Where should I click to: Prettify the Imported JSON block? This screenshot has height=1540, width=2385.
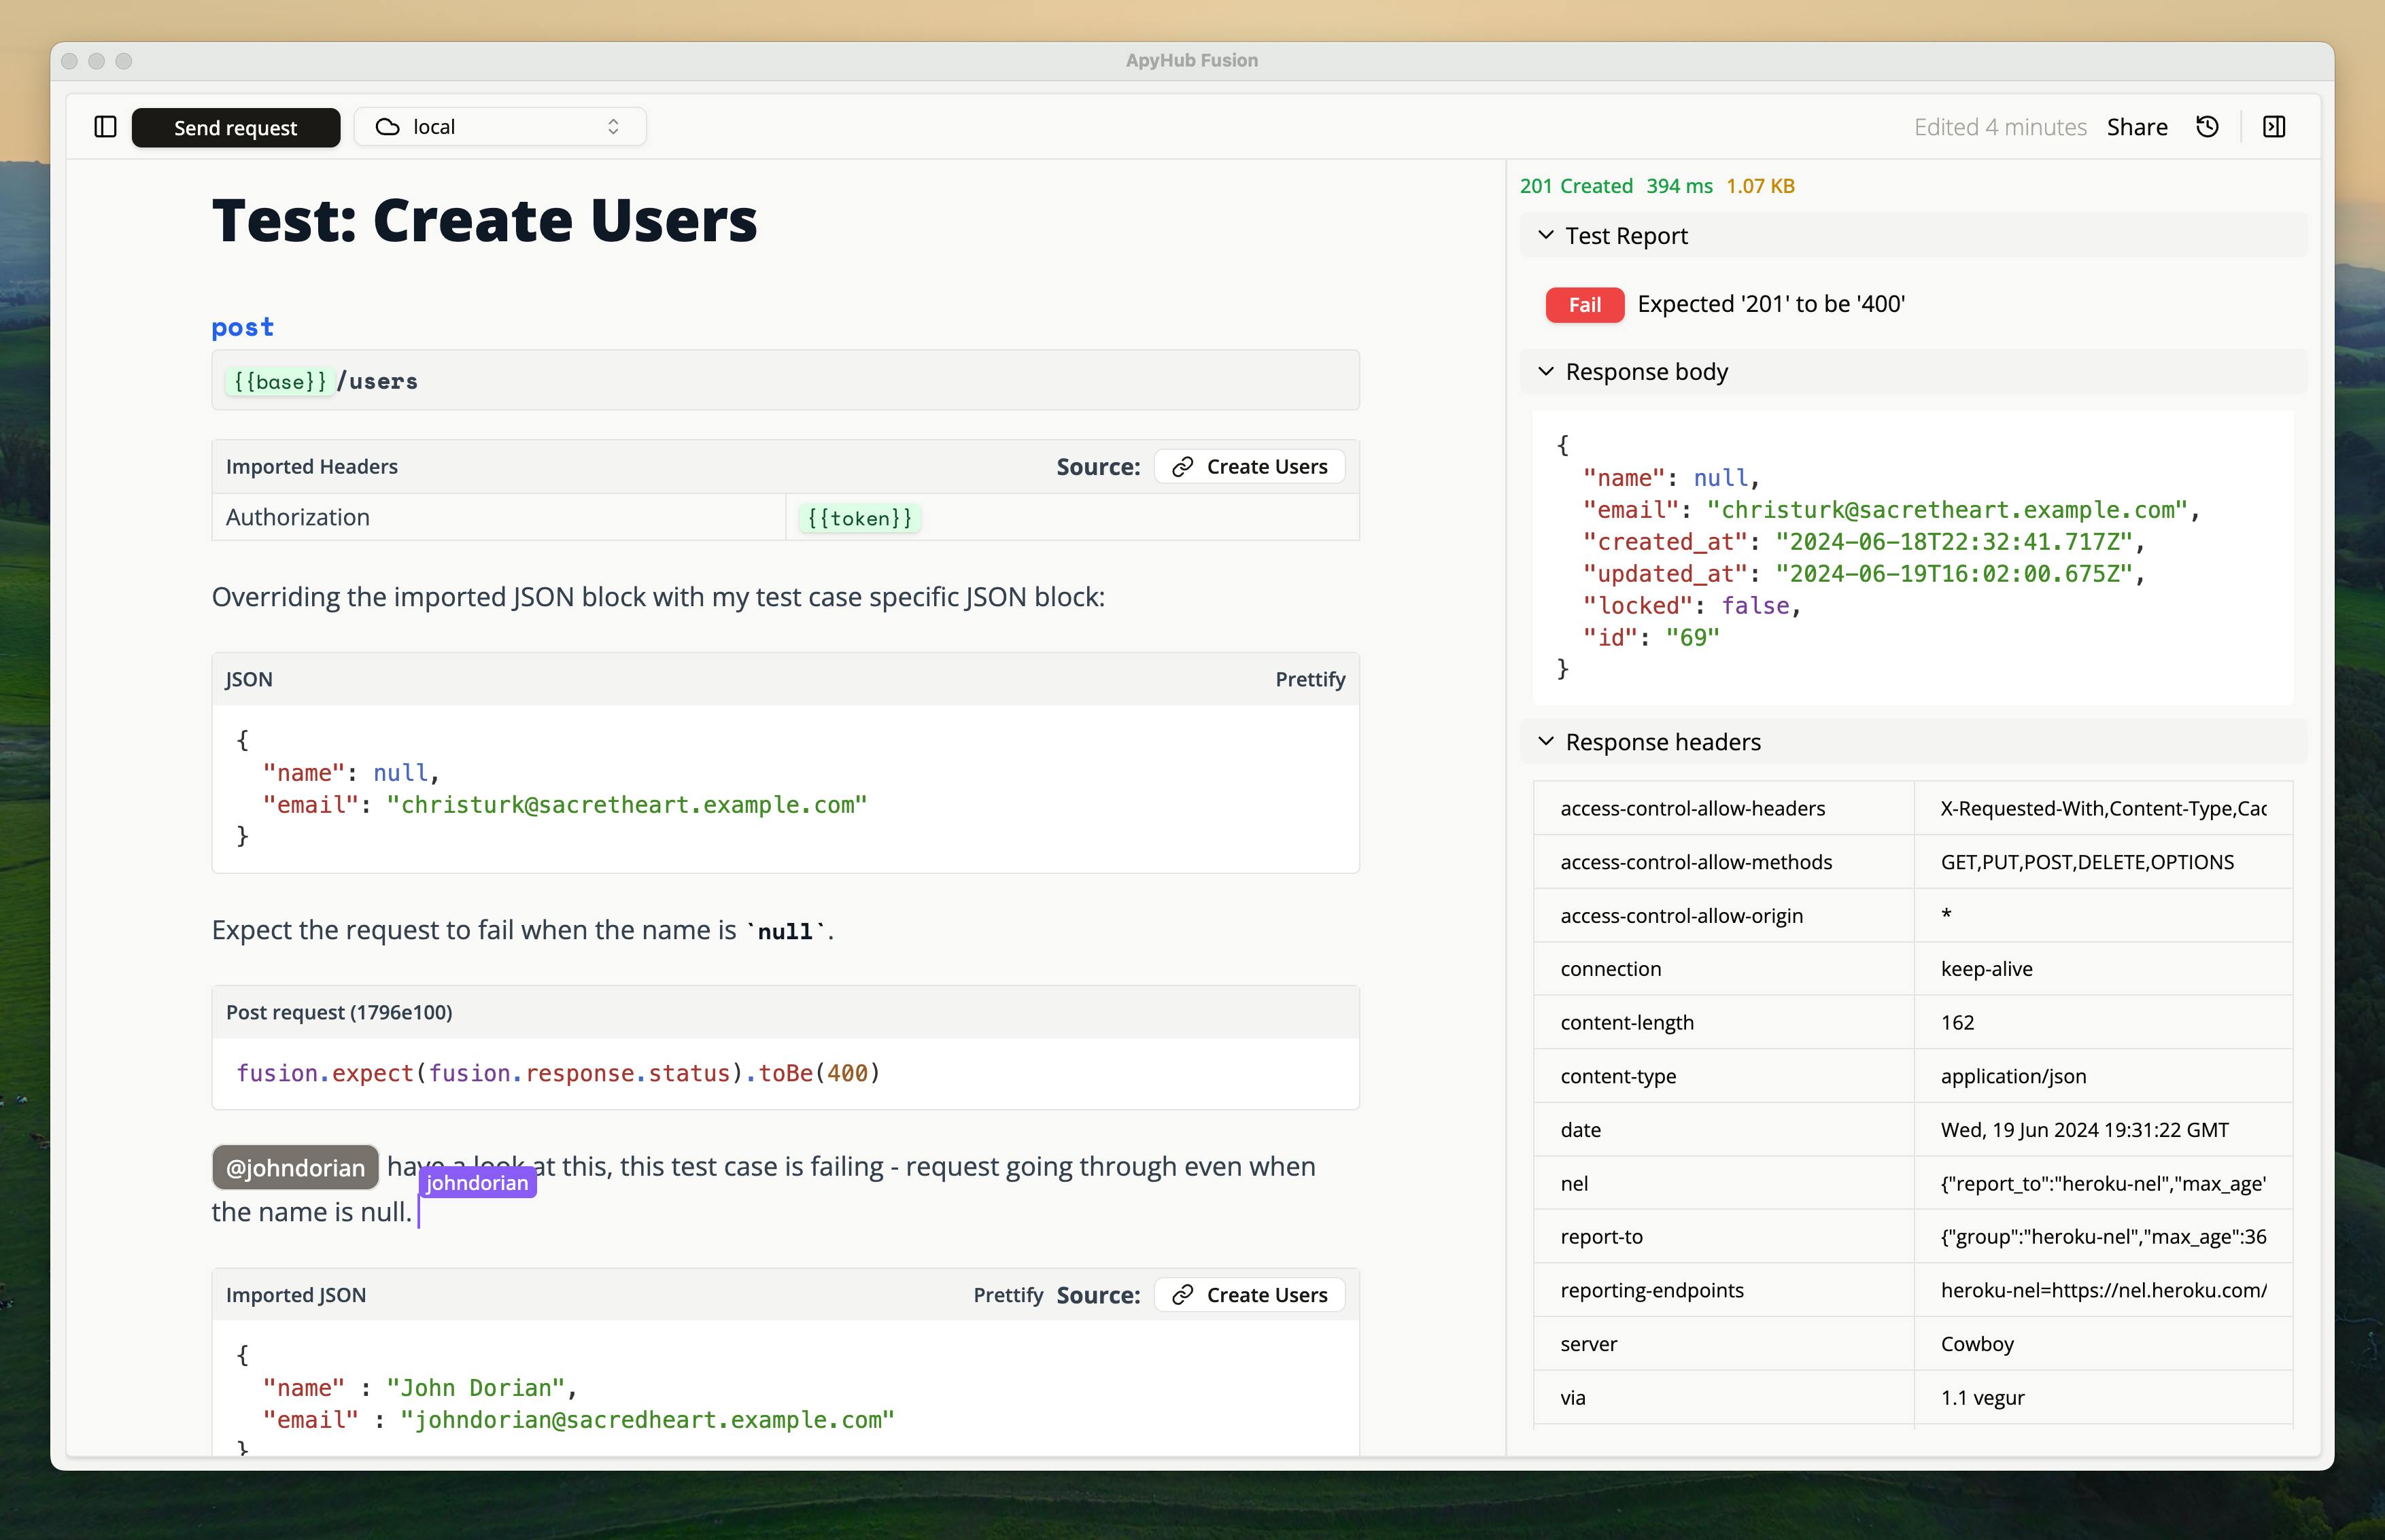pyautogui.click(x=1008, y=1295)
